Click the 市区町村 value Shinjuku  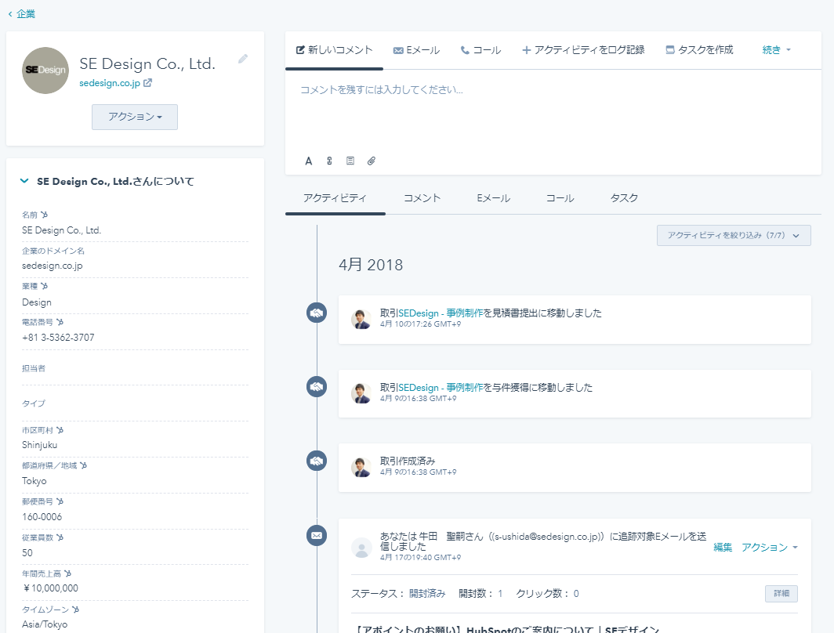(39, 445)
